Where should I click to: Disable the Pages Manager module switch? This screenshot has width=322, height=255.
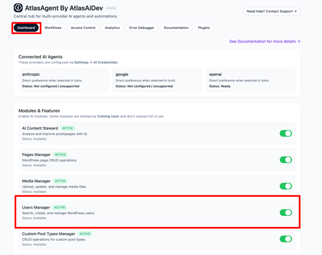[x=286, y=160]
